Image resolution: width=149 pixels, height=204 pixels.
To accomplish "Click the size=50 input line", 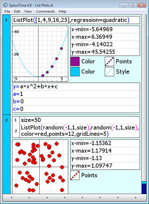I will click(80, 120).
